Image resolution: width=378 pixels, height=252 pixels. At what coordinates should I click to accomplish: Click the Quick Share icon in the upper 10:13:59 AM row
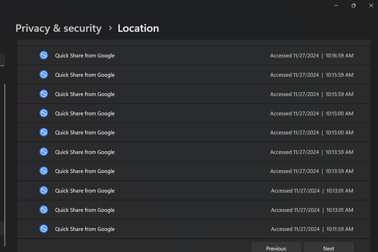[44, 152]
